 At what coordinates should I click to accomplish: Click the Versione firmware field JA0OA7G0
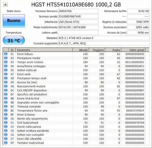click(78, 11)
